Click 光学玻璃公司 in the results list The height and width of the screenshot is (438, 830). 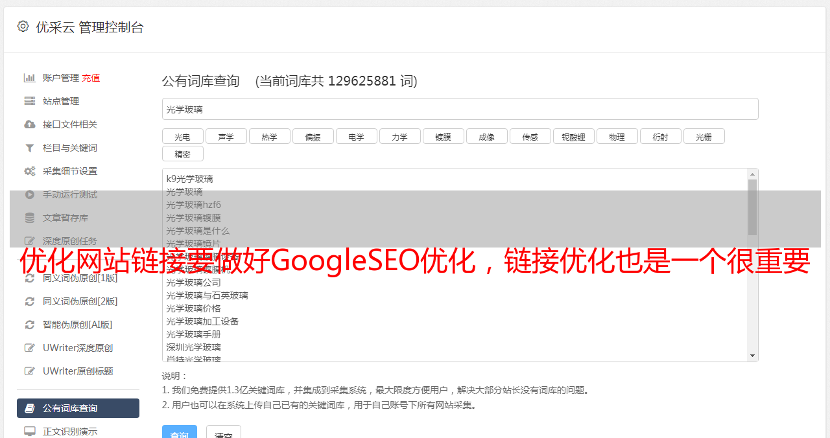tap(193, 282)
